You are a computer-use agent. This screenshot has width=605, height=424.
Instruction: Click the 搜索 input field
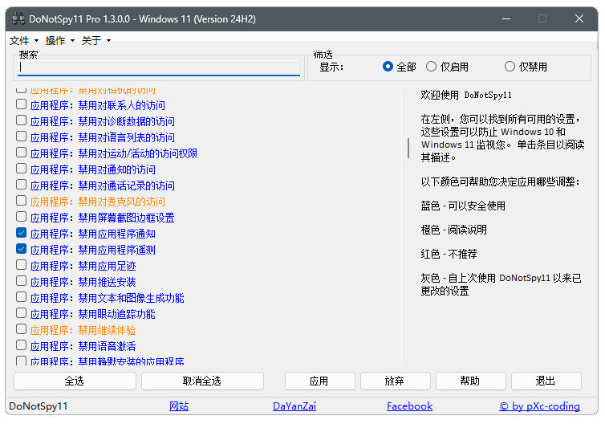[x=159, y=68]
